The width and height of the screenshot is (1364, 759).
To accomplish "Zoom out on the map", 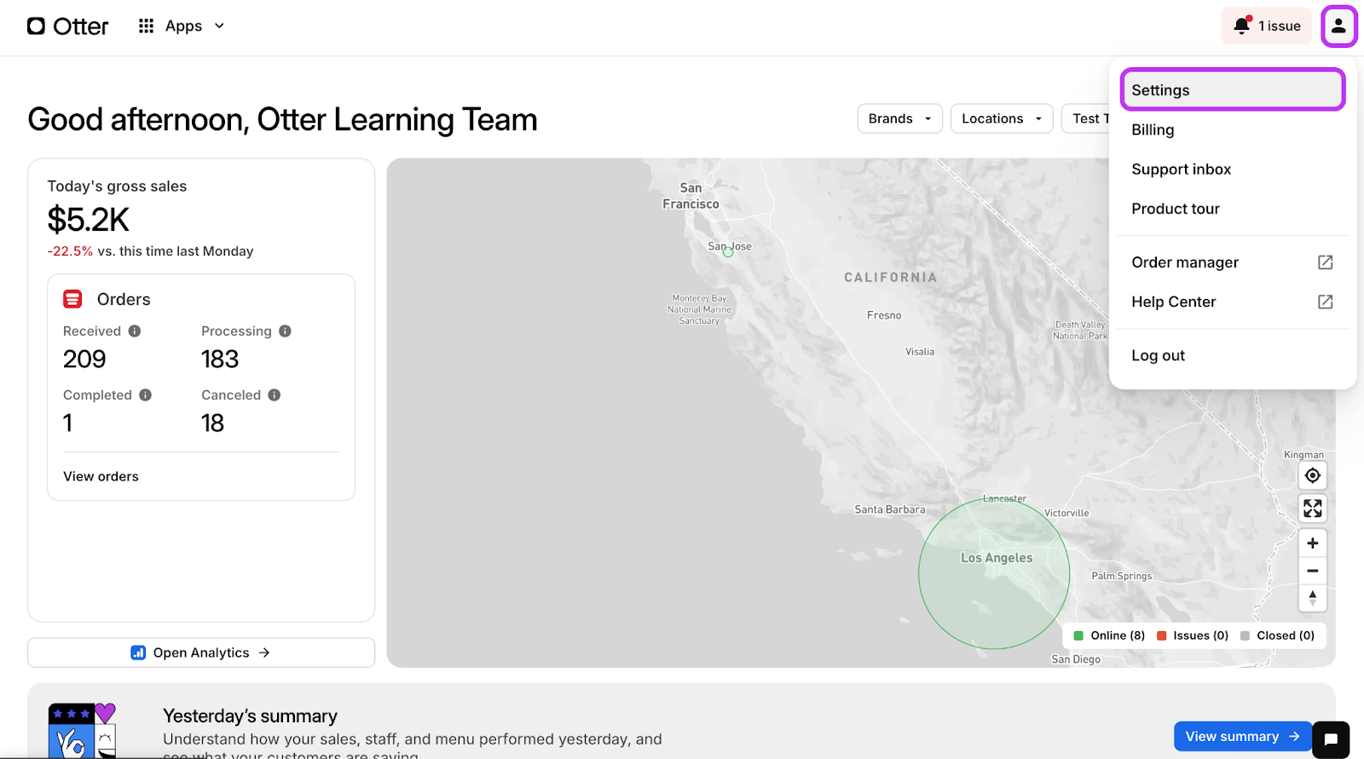I will (1312, 571).
